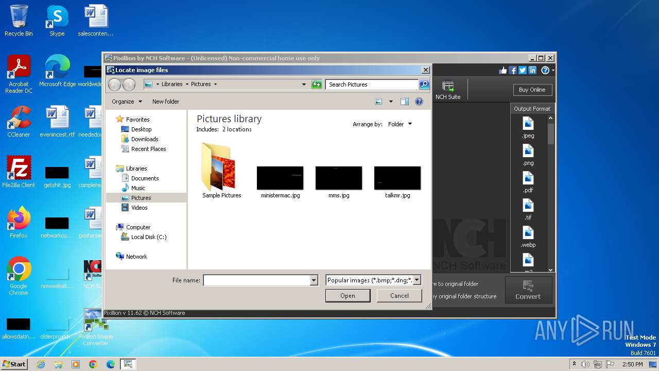Screen dimensions: 659x371
Task: Click the File name input field
Action: pos(257,280)
